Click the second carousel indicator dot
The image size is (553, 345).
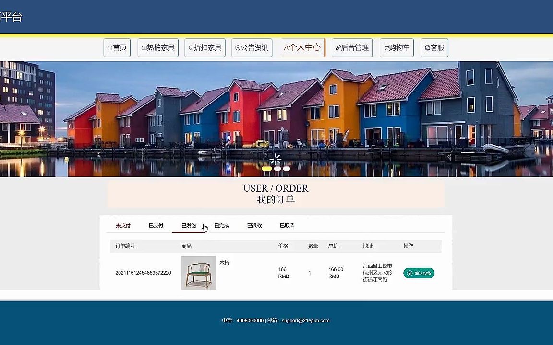[x=276, y=168]
